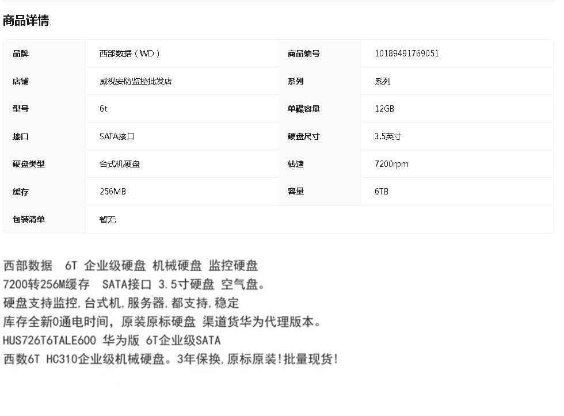The image size is (564, 416).
Task: Select the 品牌 label cell
Action: [44, 54]
